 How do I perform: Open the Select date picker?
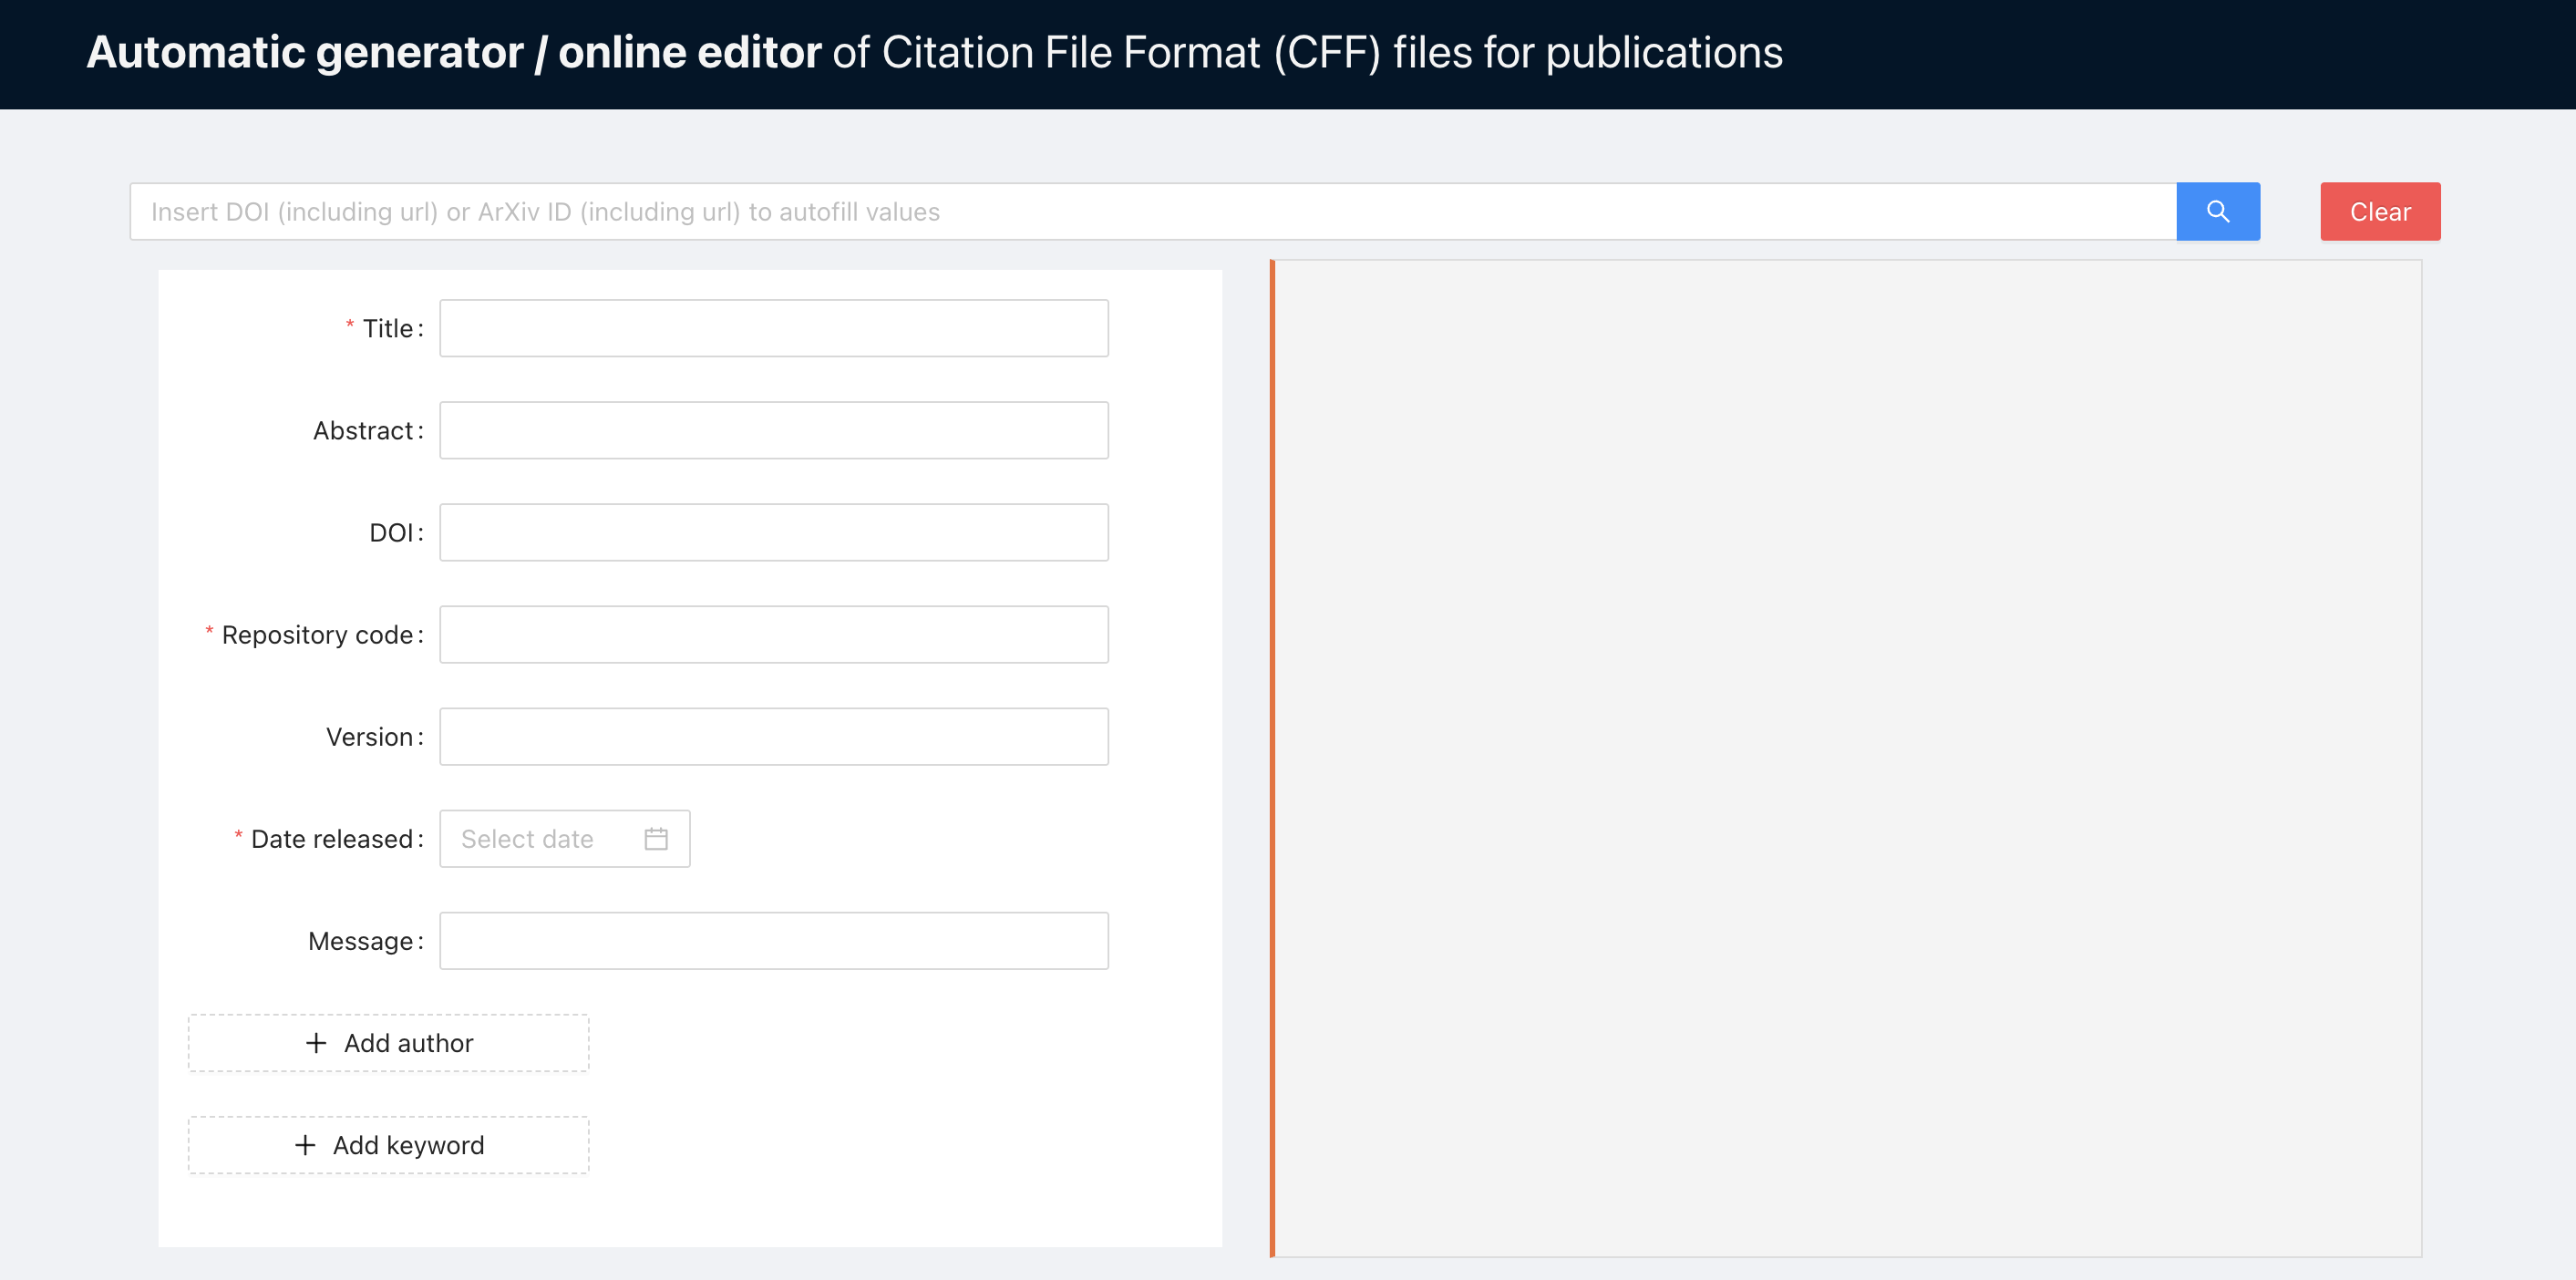coord(565,838)
